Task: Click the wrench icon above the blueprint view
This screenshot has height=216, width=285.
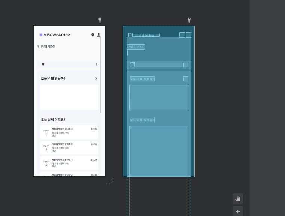Action: (189, 20)
